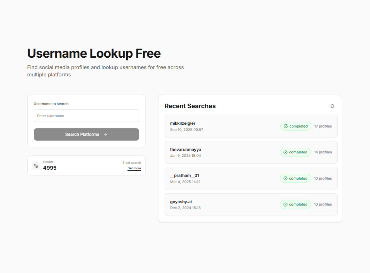
Task: Open the __pratham__01 search name
Action: (x=184, y=175)
